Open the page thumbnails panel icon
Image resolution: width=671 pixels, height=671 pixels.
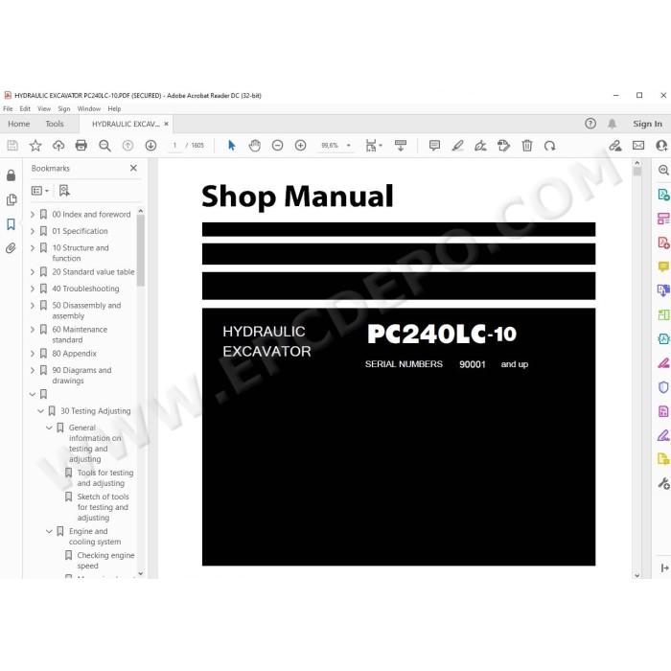[x=12, y=199]
